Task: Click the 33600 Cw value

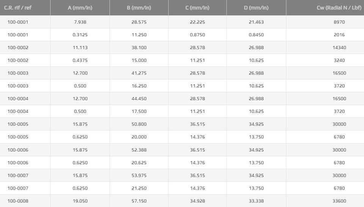Action: tap(339, 201)
